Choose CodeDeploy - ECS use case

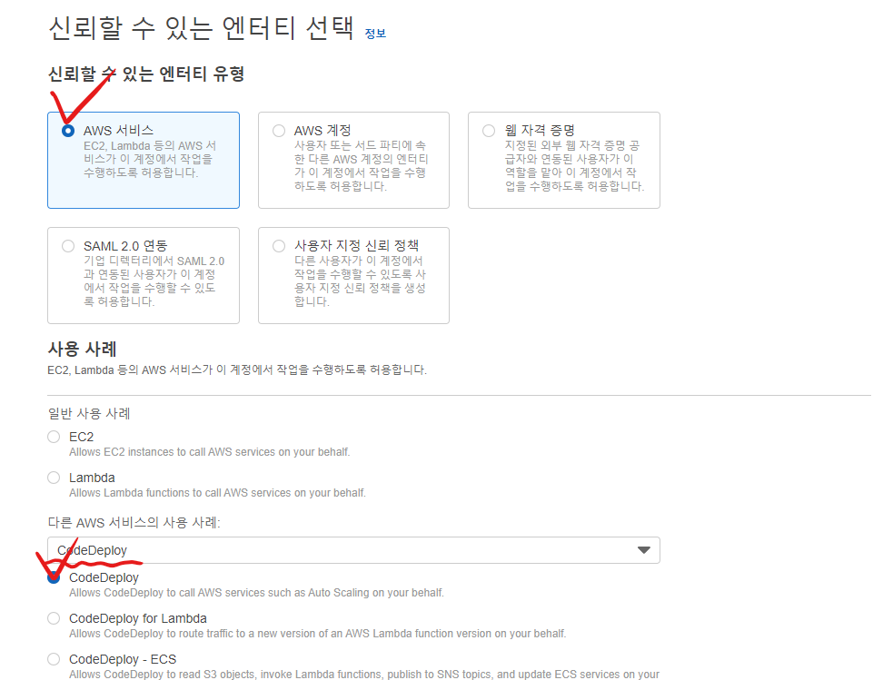coord(54,659)
